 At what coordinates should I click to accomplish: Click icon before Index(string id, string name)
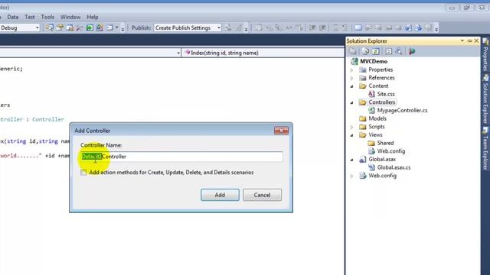pyautogui.click(x=187, y=53)
